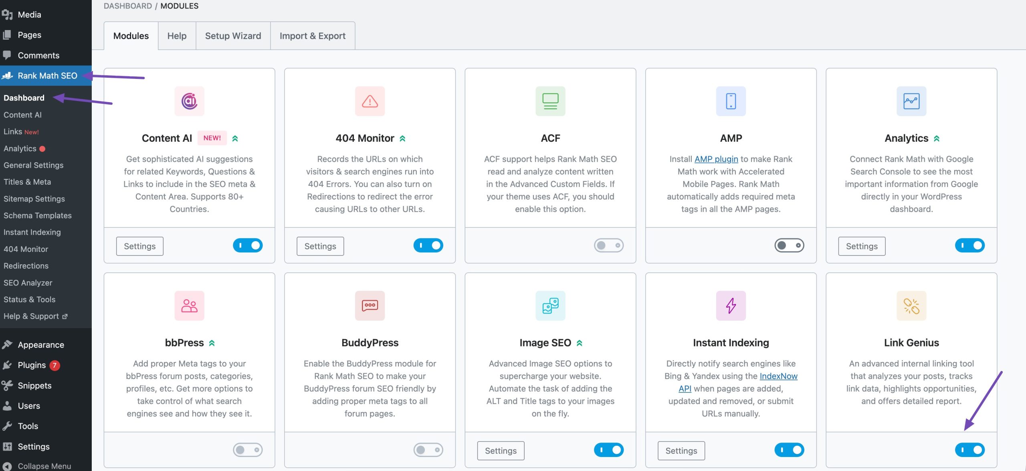The image size is (1026, 471).
Task: Enable the ACF module toggle
Action: pyautogui.click(x=609, y=245)
